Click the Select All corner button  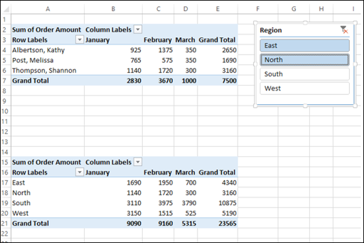point(6,9)
